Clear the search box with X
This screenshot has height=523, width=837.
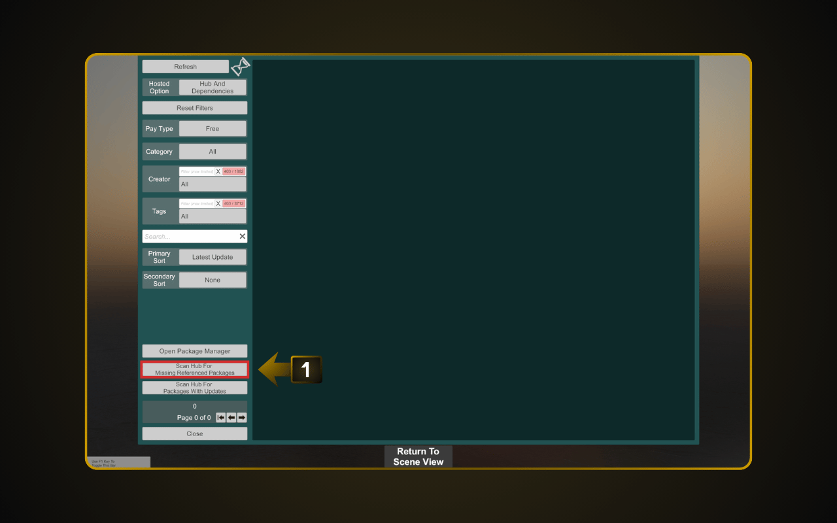coord(242,237)
